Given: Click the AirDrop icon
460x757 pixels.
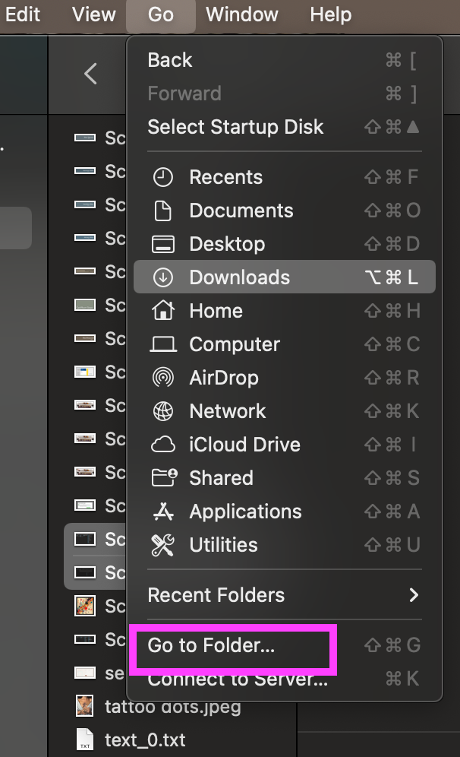Looking at the screenshot, I should point(163,378).
